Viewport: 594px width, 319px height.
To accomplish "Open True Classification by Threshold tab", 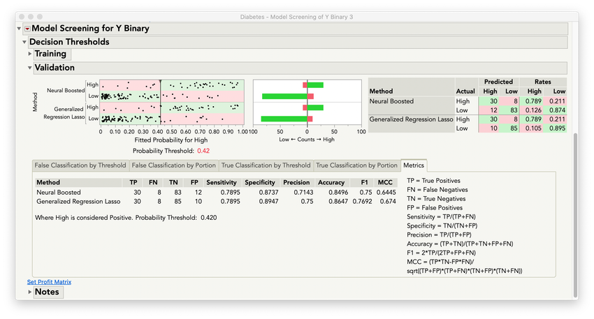I will (x=266, y=165).
